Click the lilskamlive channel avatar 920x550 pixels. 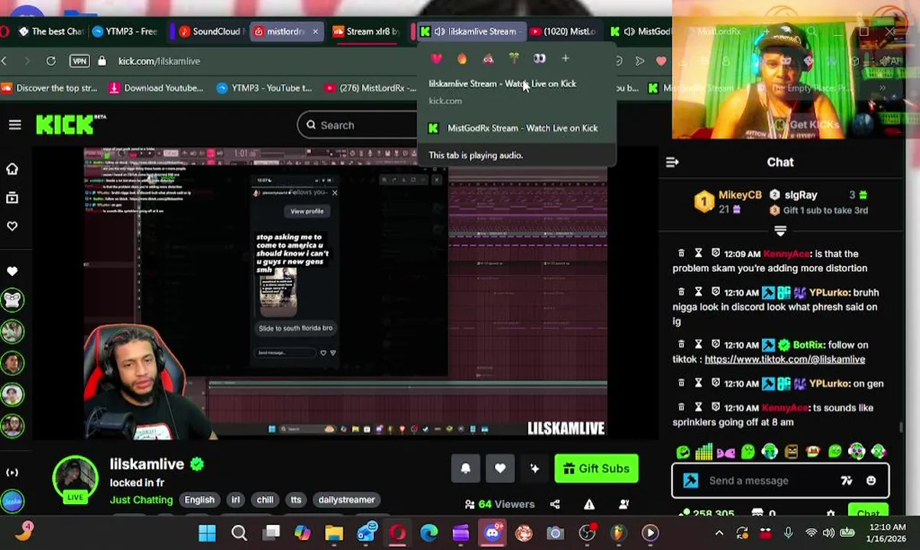pyautogui.click(x=75, y=477)
